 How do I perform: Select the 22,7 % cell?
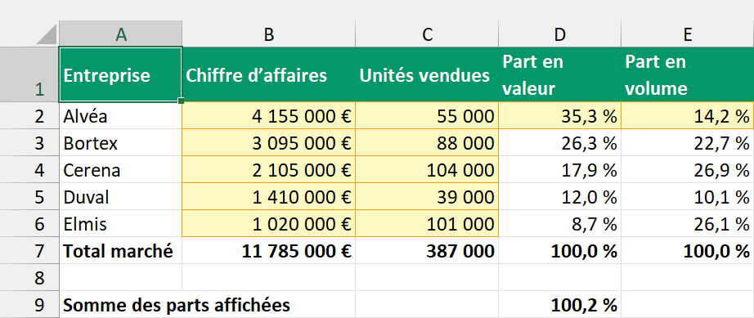[688, 143]
